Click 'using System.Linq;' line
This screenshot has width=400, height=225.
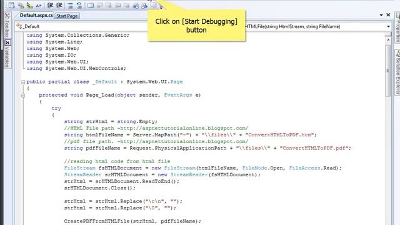click(x=54, y=42)
